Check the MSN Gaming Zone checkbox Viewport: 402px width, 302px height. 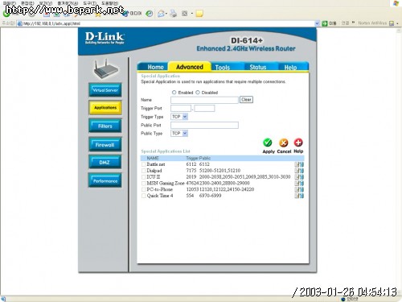(144, 183)
